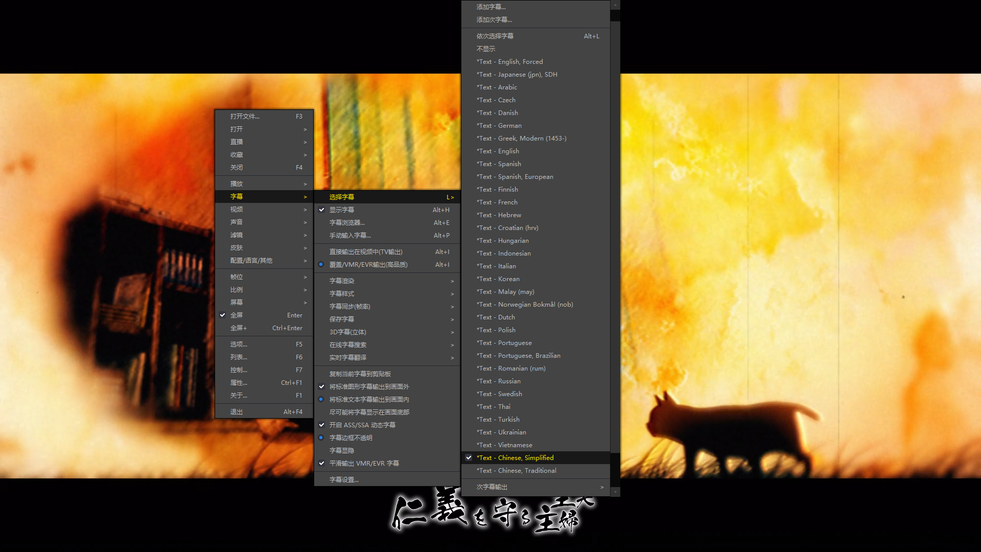981x552 pixels.
Task: Click 添加字幕... item
Action: point(535,7)
